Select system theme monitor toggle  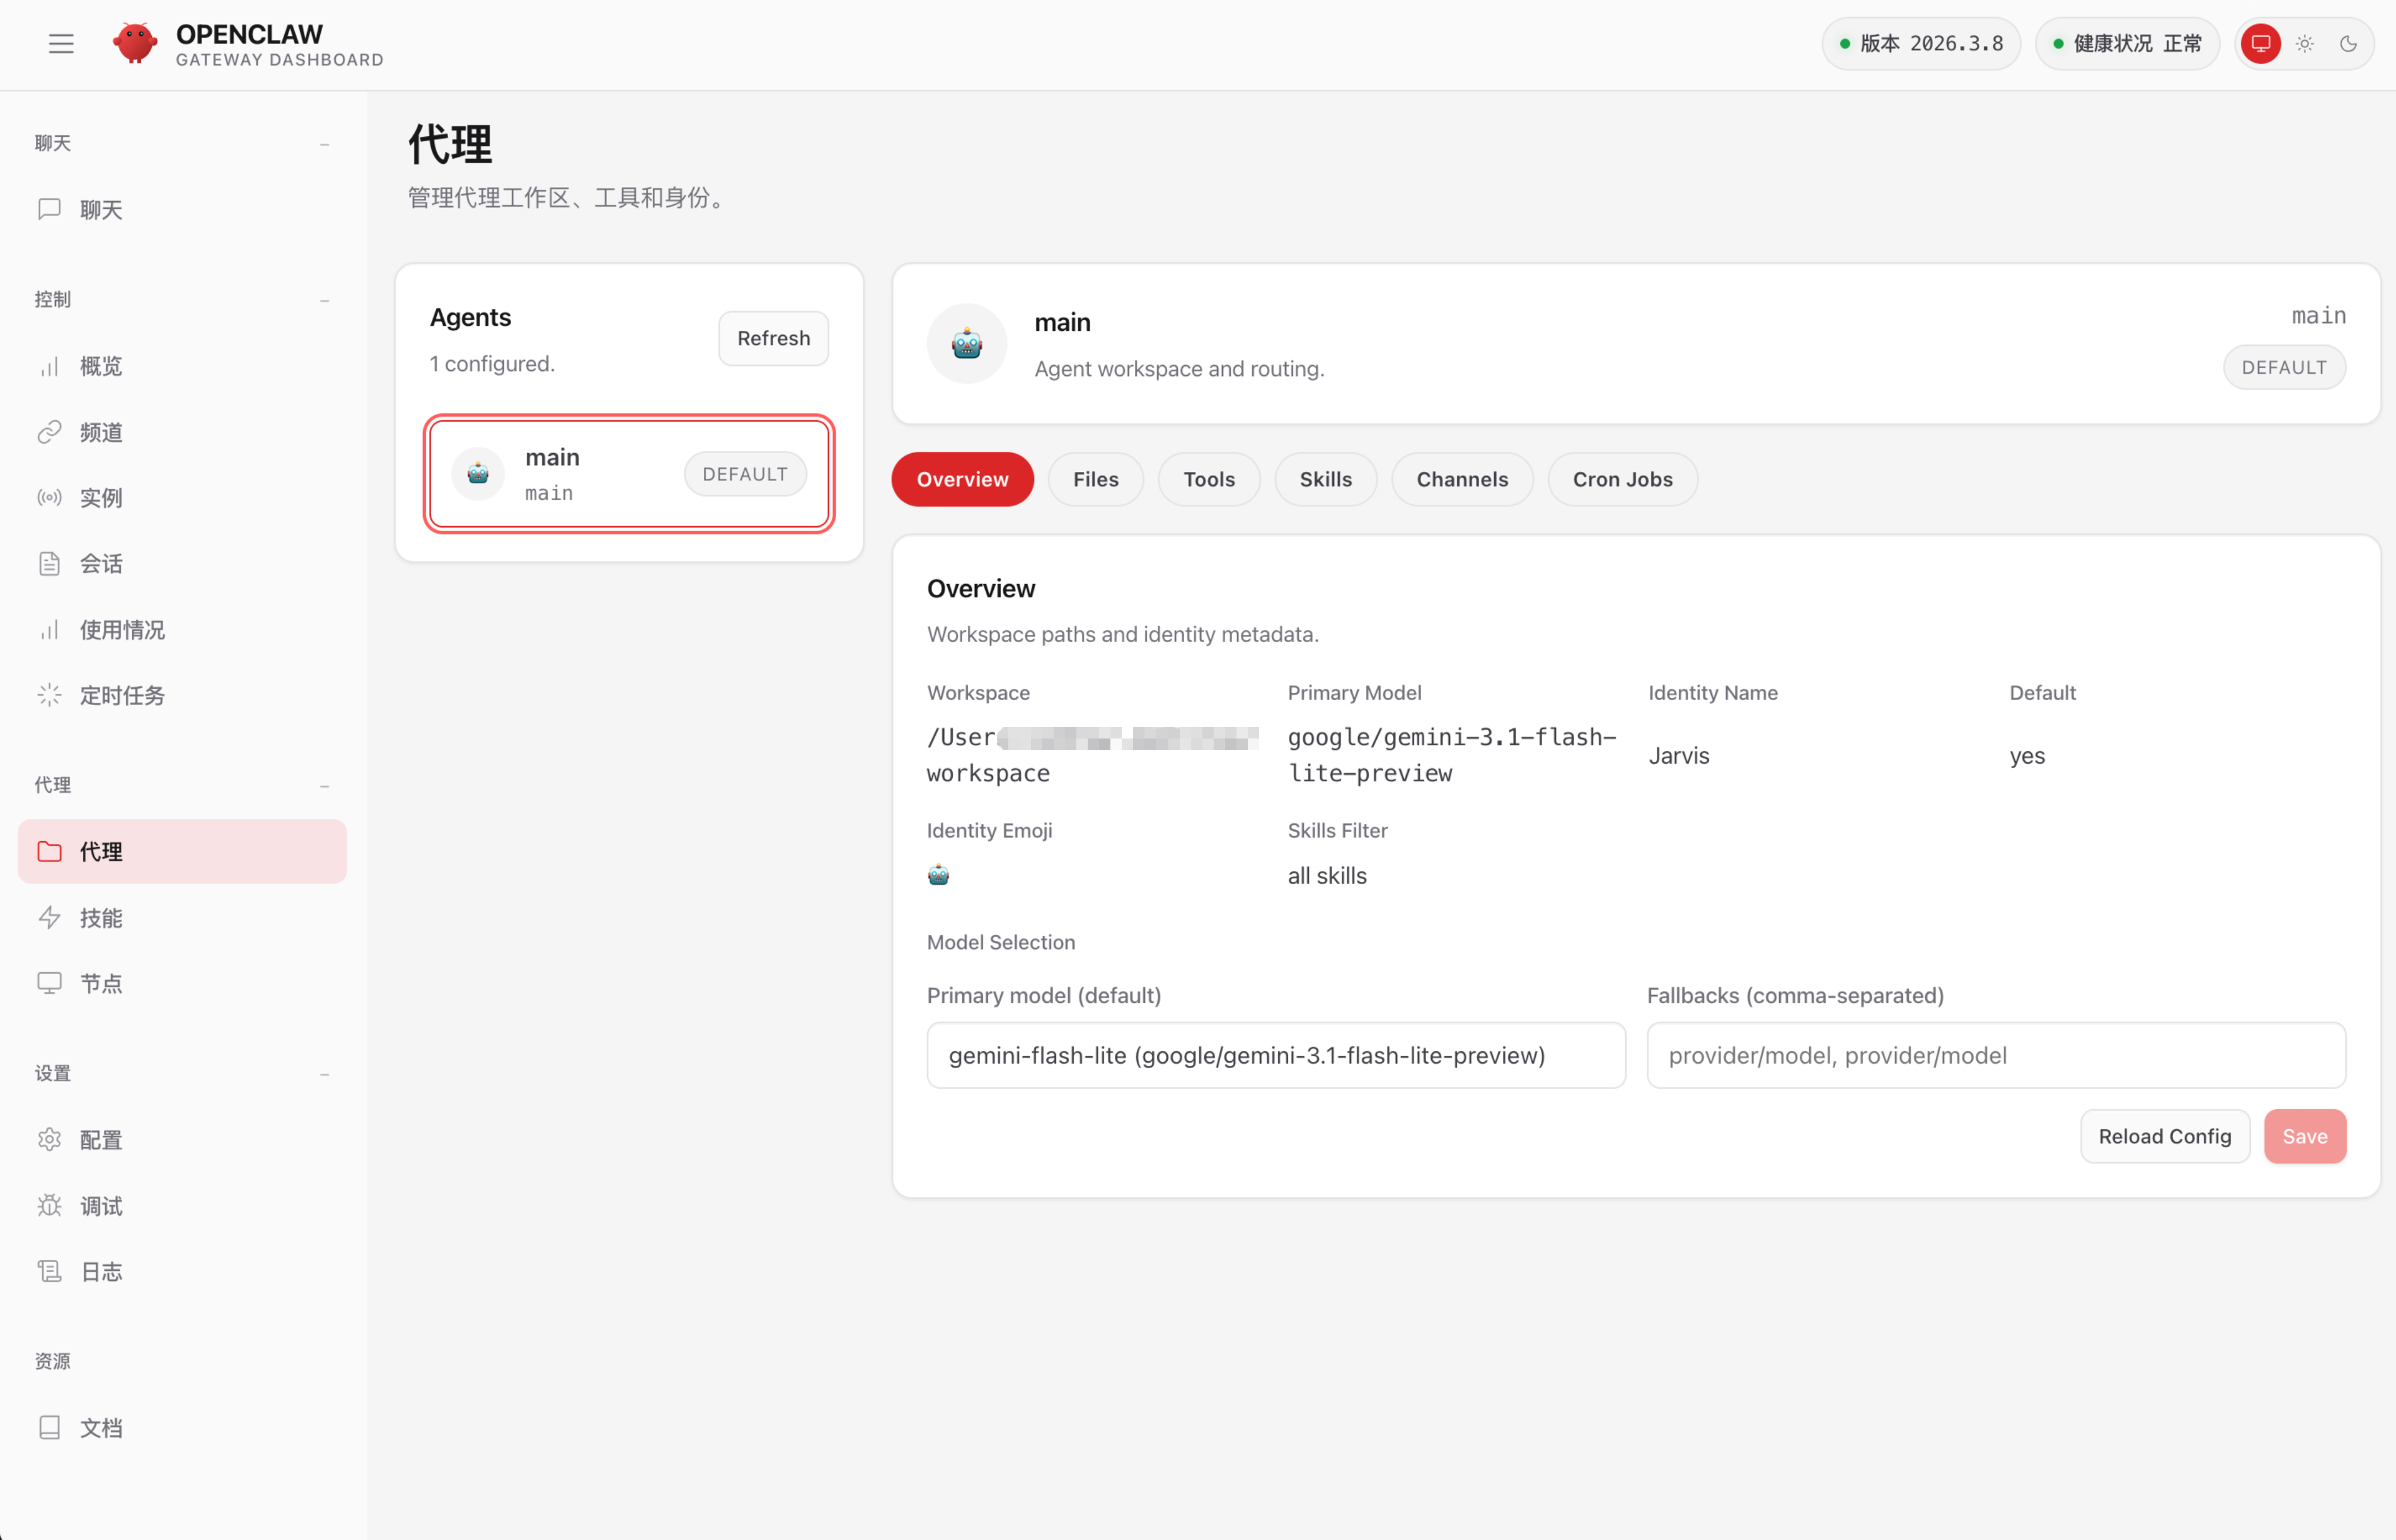pos(2261,44)
